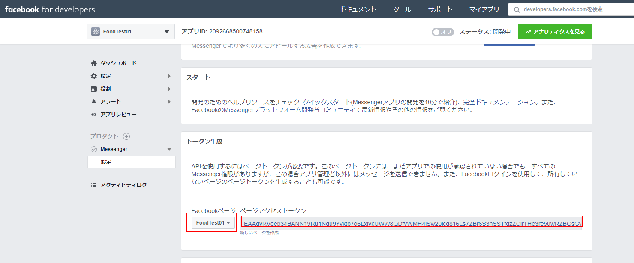This screenshot has width=634, height=263.
Task: Click the アナリティクスを見る button
Action: click(x=555, y=32)
